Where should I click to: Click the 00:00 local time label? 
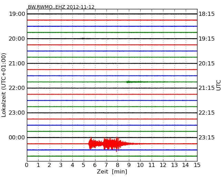[x=17, y=137]
